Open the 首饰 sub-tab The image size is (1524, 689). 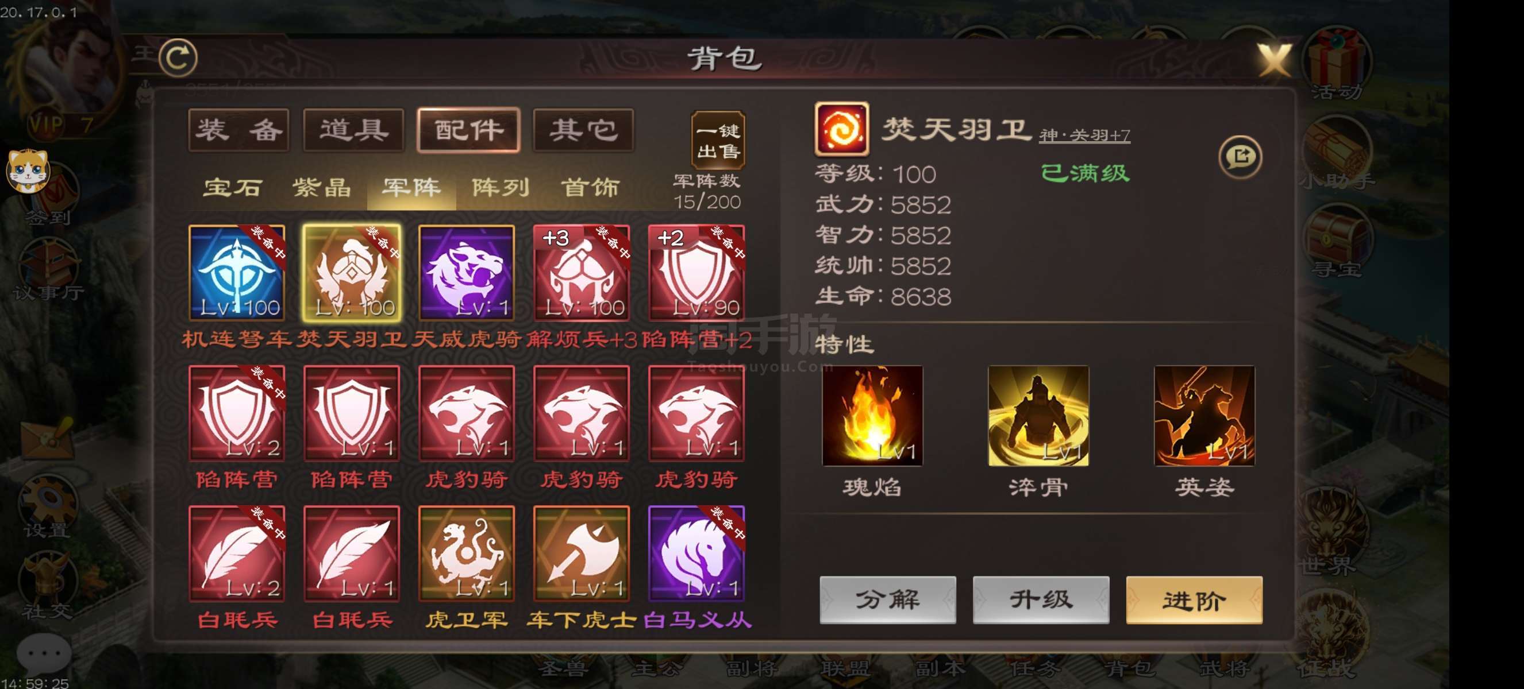[590, 188]
